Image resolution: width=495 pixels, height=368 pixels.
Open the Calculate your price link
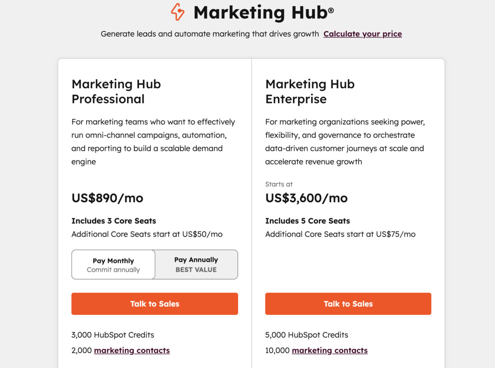tap(363, 34)
